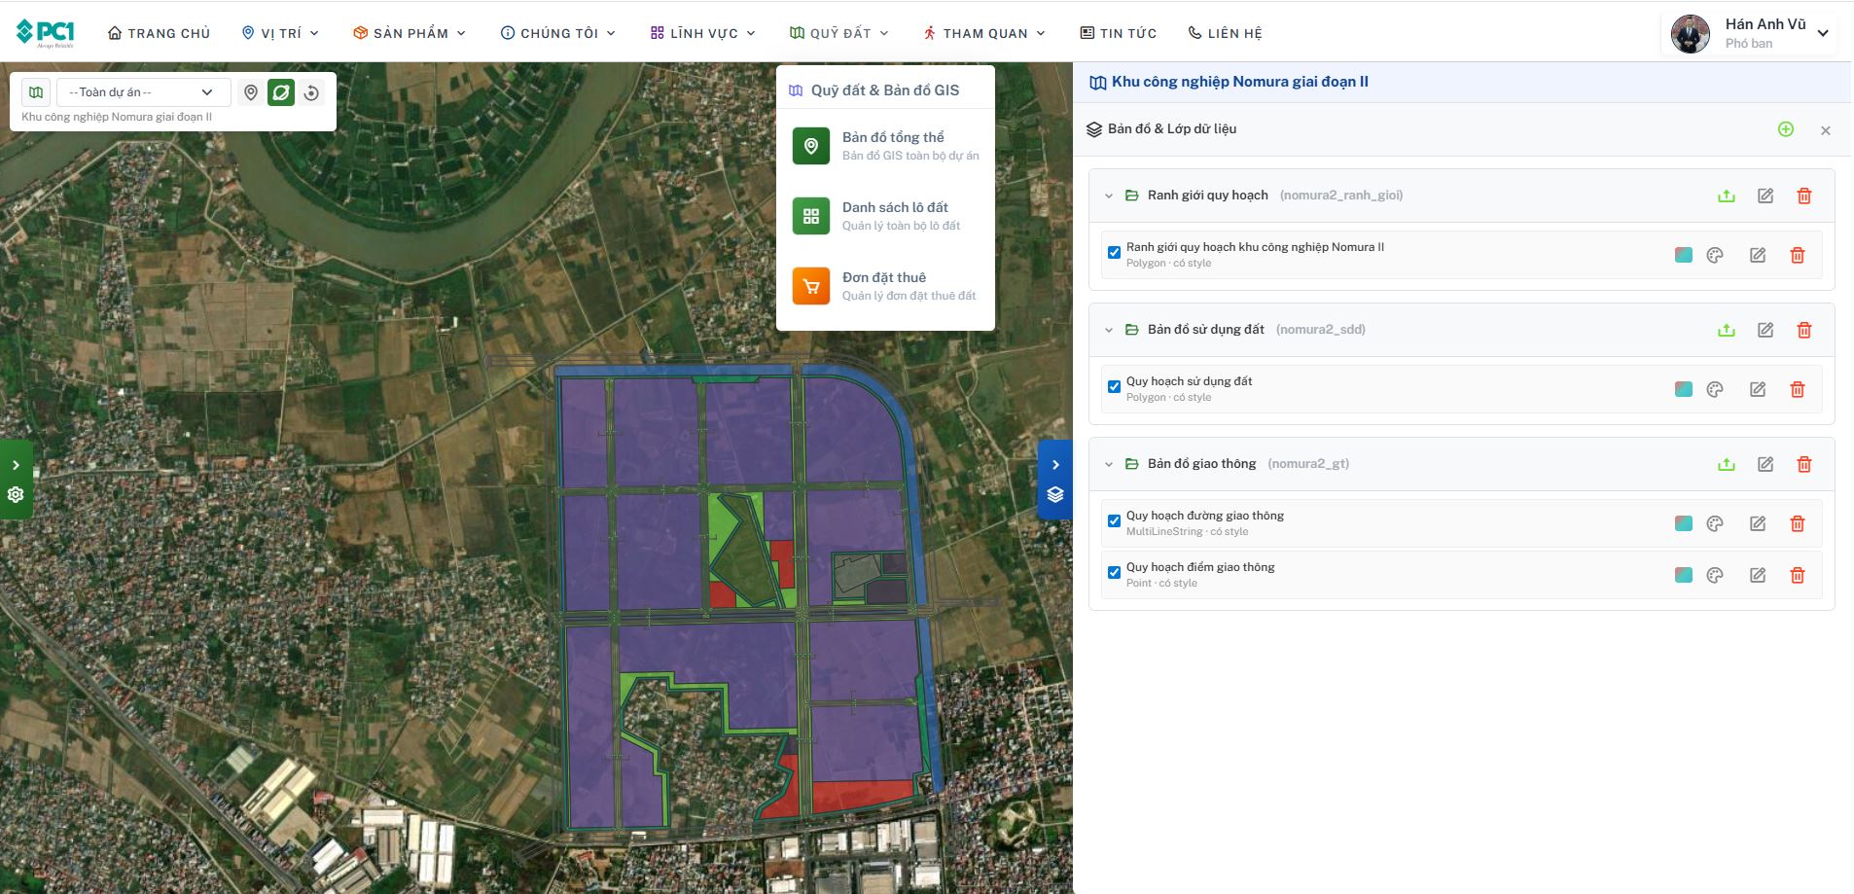Screen dimensions: 1854x894
Task: Uncheck Quy hoạch điểm giao thông layer
Action: [x=1114, y=573]
